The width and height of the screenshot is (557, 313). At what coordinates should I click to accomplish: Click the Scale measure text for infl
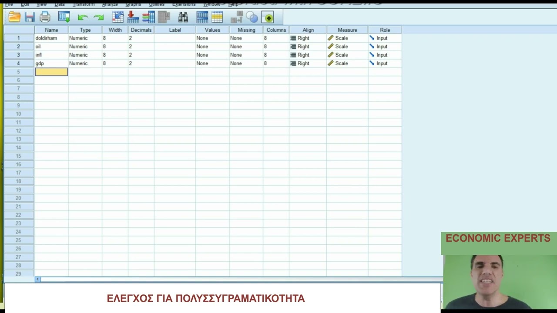click(342, 55)
